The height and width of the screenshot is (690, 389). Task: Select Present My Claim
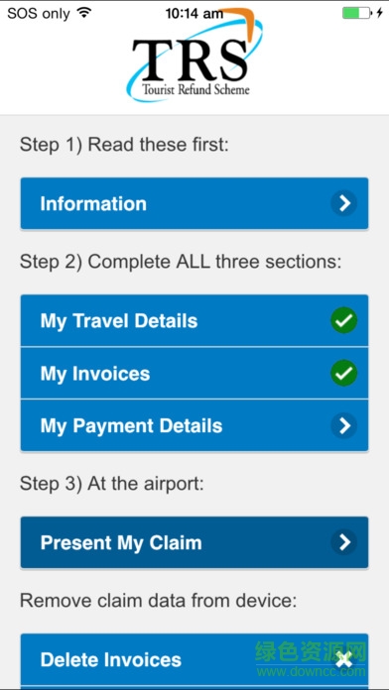[194, 542]
